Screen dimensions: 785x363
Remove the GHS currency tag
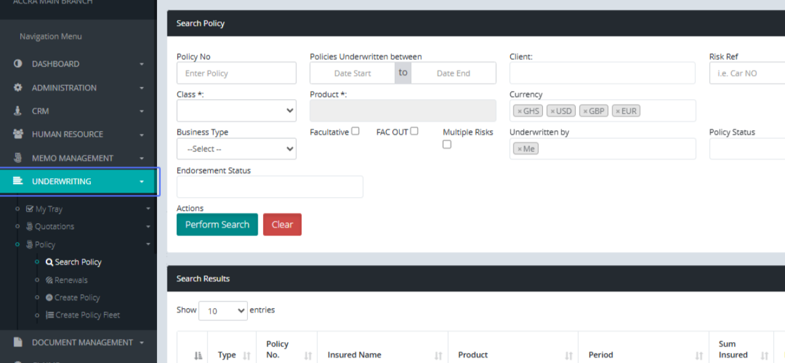(519, 111)
